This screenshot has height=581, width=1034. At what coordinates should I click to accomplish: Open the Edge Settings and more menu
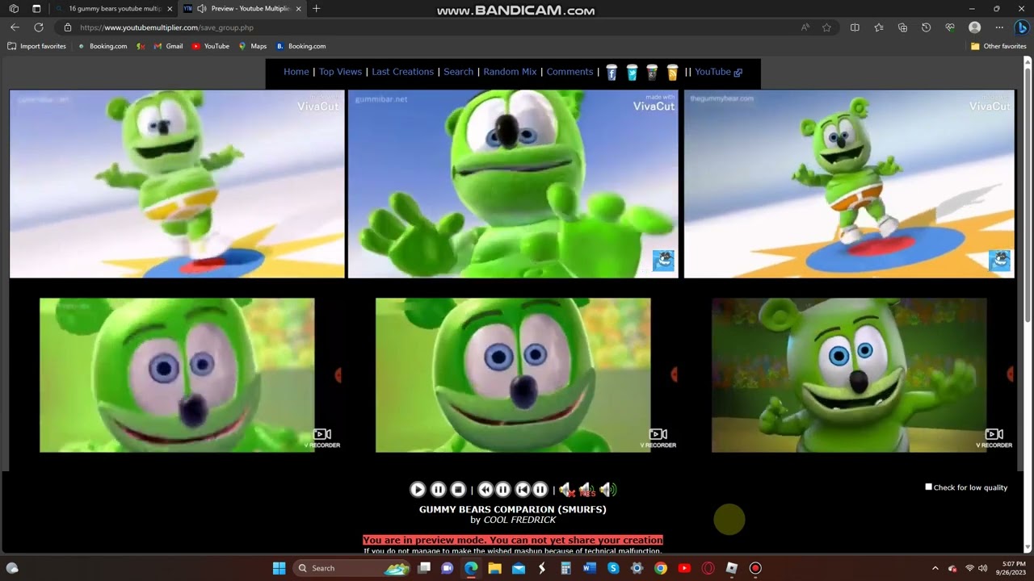pyautogui.click(x=999, y=27)
